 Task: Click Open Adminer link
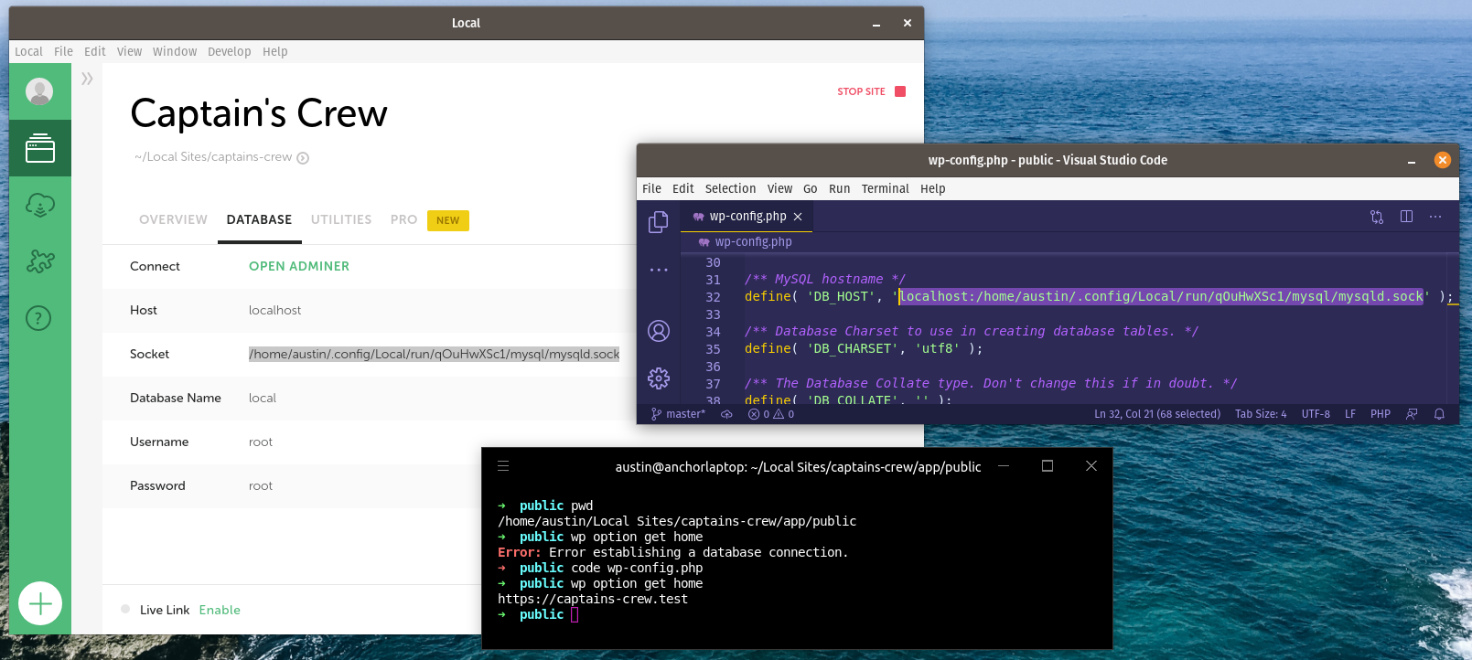299,266
